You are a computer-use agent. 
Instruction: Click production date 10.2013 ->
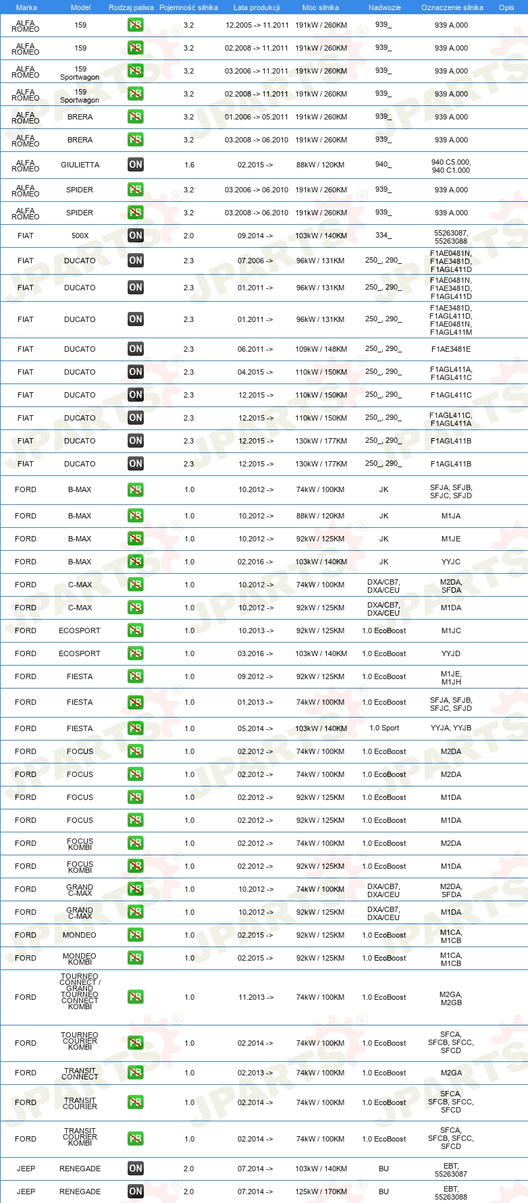[x=256, y=631]
